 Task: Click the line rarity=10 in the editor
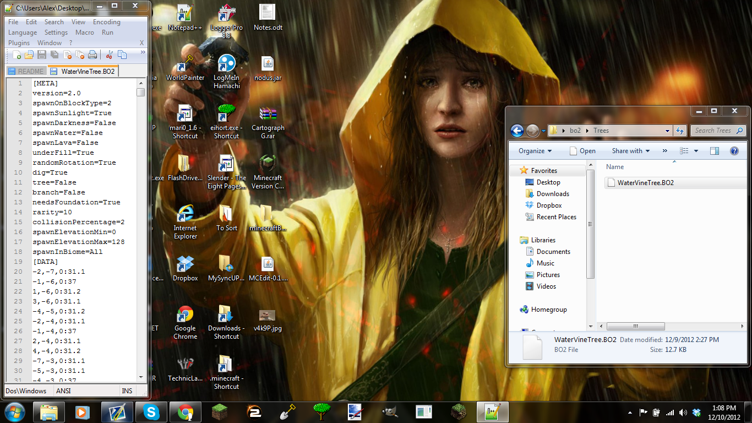52,212
